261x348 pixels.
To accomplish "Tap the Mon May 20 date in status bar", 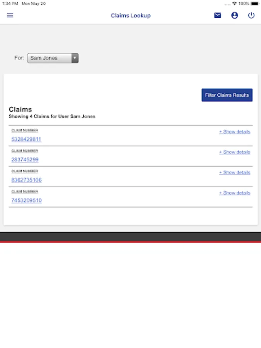I will click(x=34, y=3).
